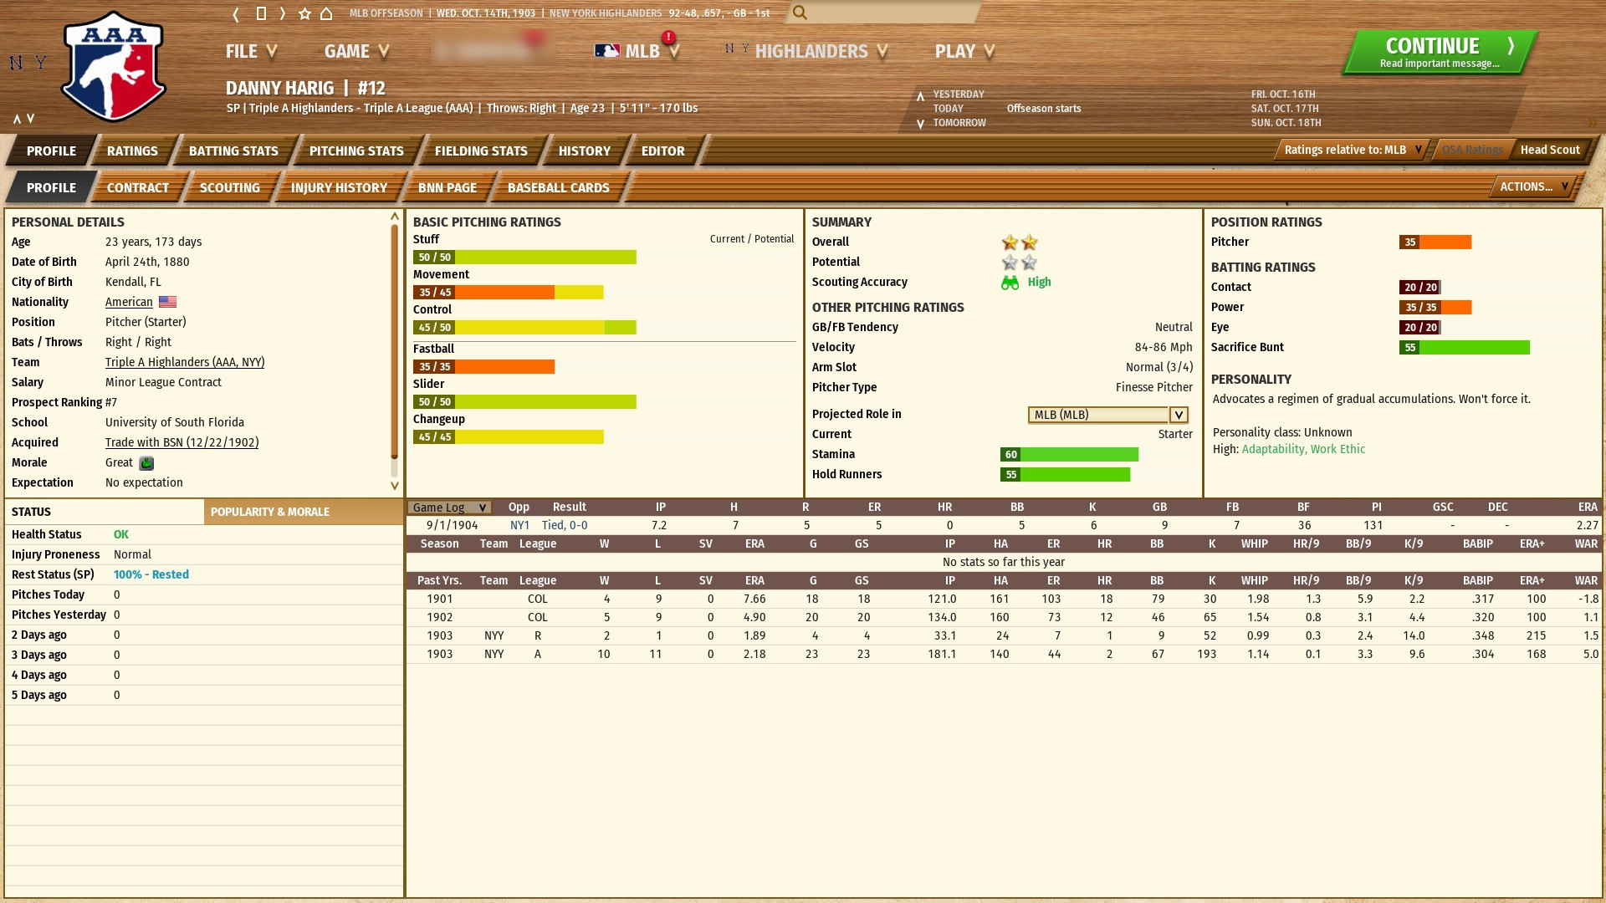Click the search magnifier icon
The width and height of the screenshot is (1606, 903).
(x=800, y=13)
